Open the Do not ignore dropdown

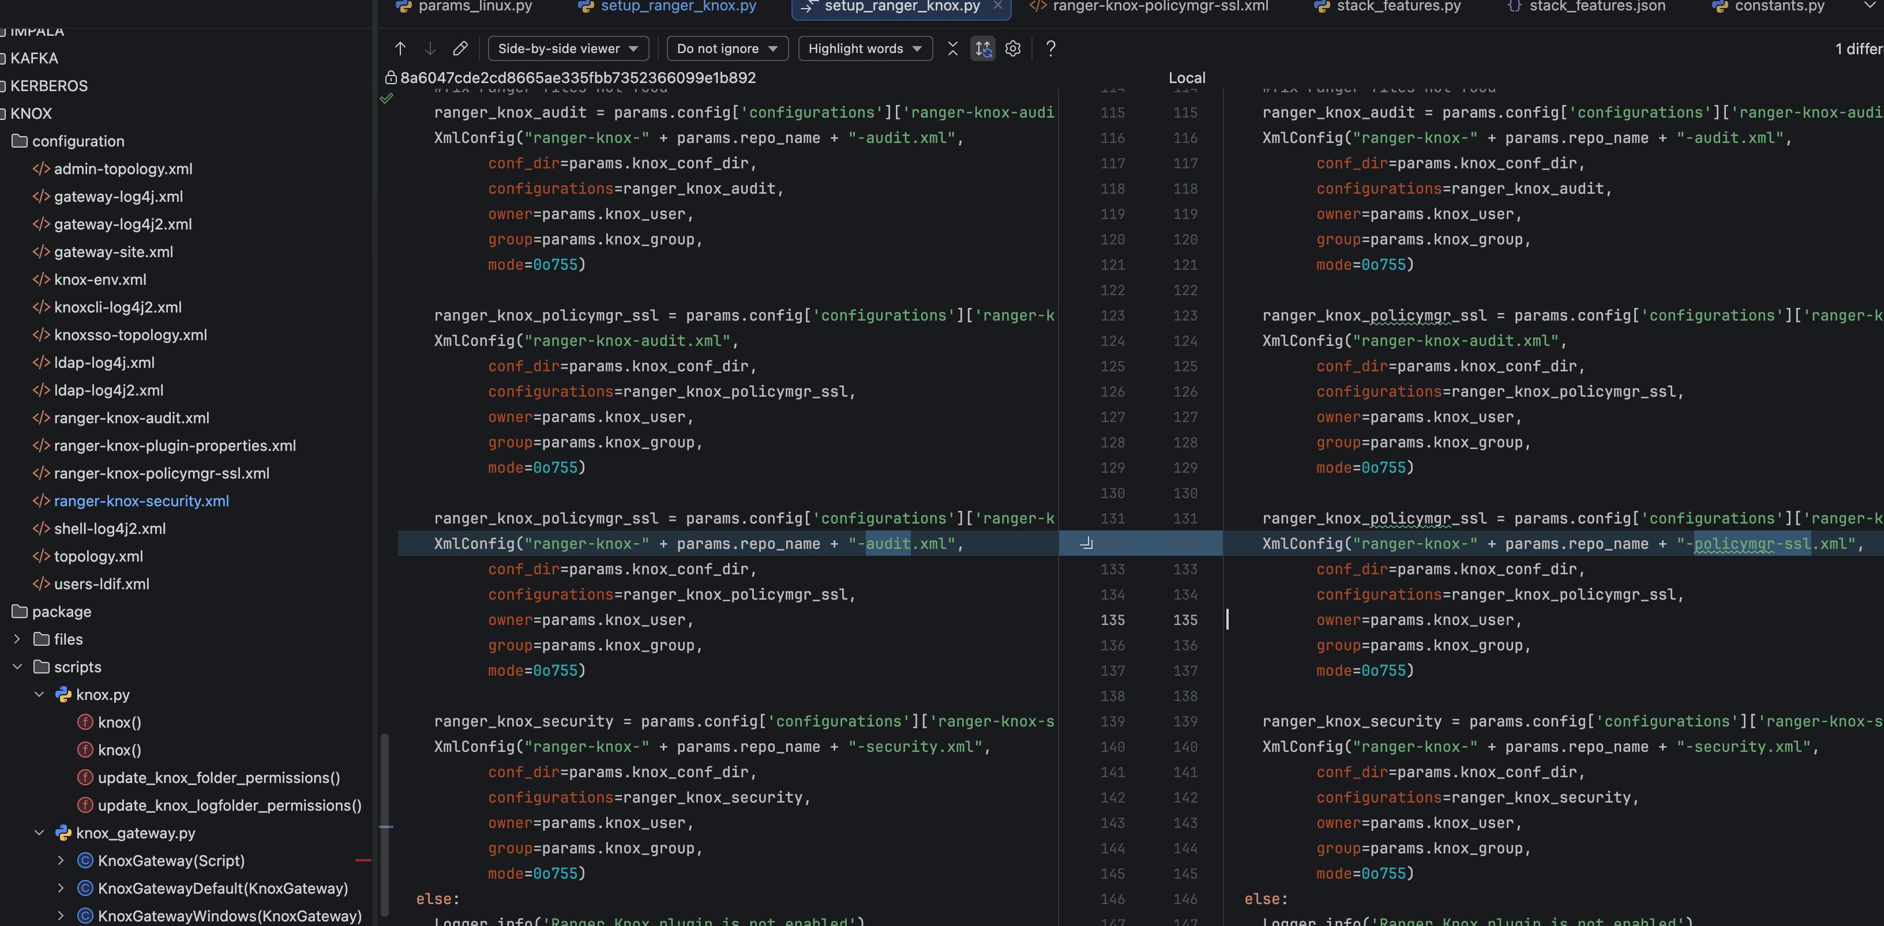tap(726, 48)
